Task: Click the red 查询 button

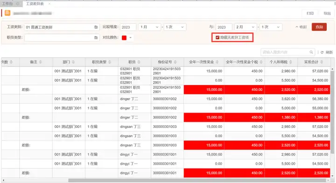Action: click(x=319, y=27)
